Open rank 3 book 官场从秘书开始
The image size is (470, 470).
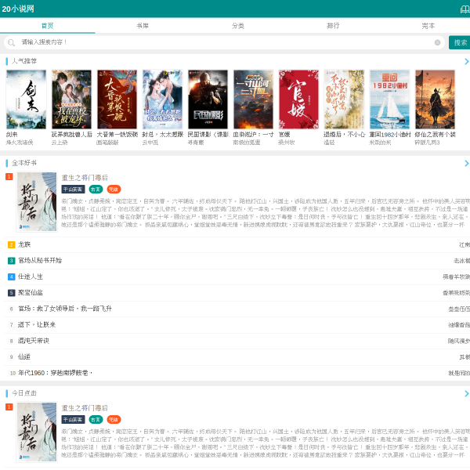[40, 261]
